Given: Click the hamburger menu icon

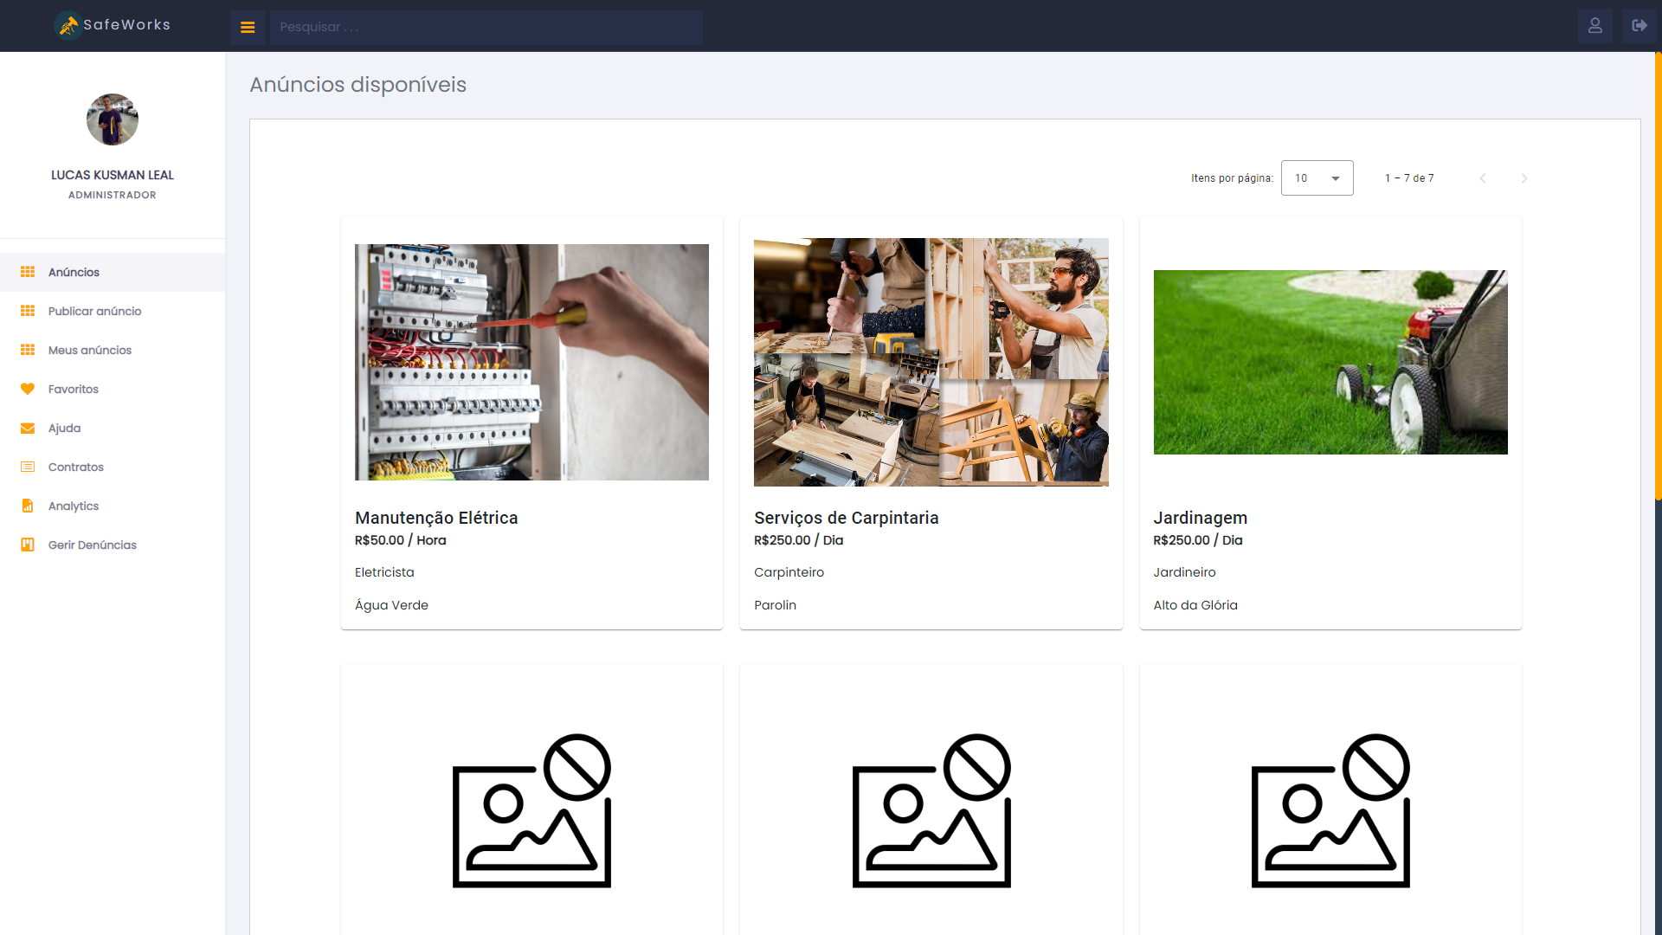Looking at the screenshot, I should click(x=248, y=27).
